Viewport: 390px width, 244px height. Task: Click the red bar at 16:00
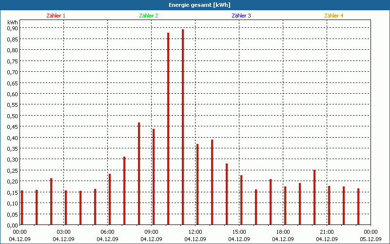[x=256, y=207]
